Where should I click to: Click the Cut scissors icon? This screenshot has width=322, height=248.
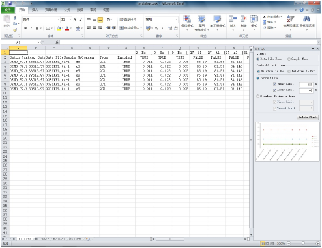tap(15, 18)
